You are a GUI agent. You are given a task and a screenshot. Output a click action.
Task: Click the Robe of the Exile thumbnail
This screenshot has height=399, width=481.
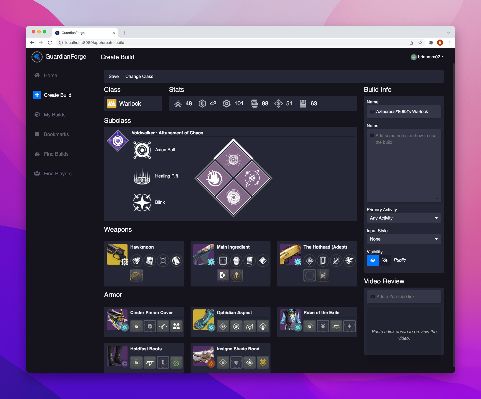point(290,320)
